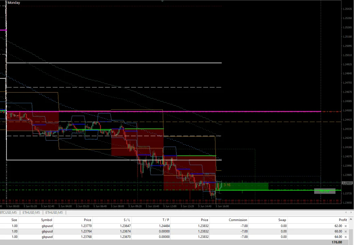Click the gray label button on the green line
This screenshot has height=245, width=354.
[325, 191]
